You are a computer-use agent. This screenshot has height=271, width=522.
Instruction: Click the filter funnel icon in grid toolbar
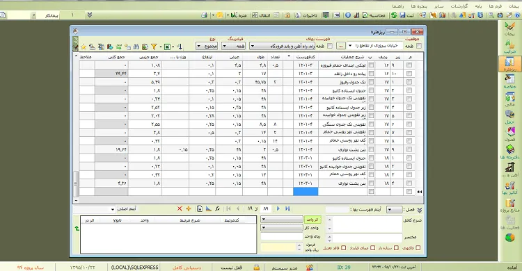point(154,47)
